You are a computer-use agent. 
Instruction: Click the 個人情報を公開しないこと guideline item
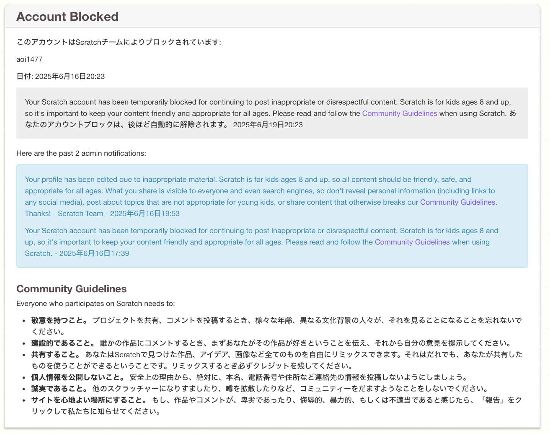point(250,377)
